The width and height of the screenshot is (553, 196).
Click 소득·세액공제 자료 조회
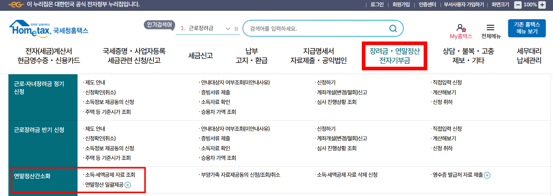coord(110,175)
